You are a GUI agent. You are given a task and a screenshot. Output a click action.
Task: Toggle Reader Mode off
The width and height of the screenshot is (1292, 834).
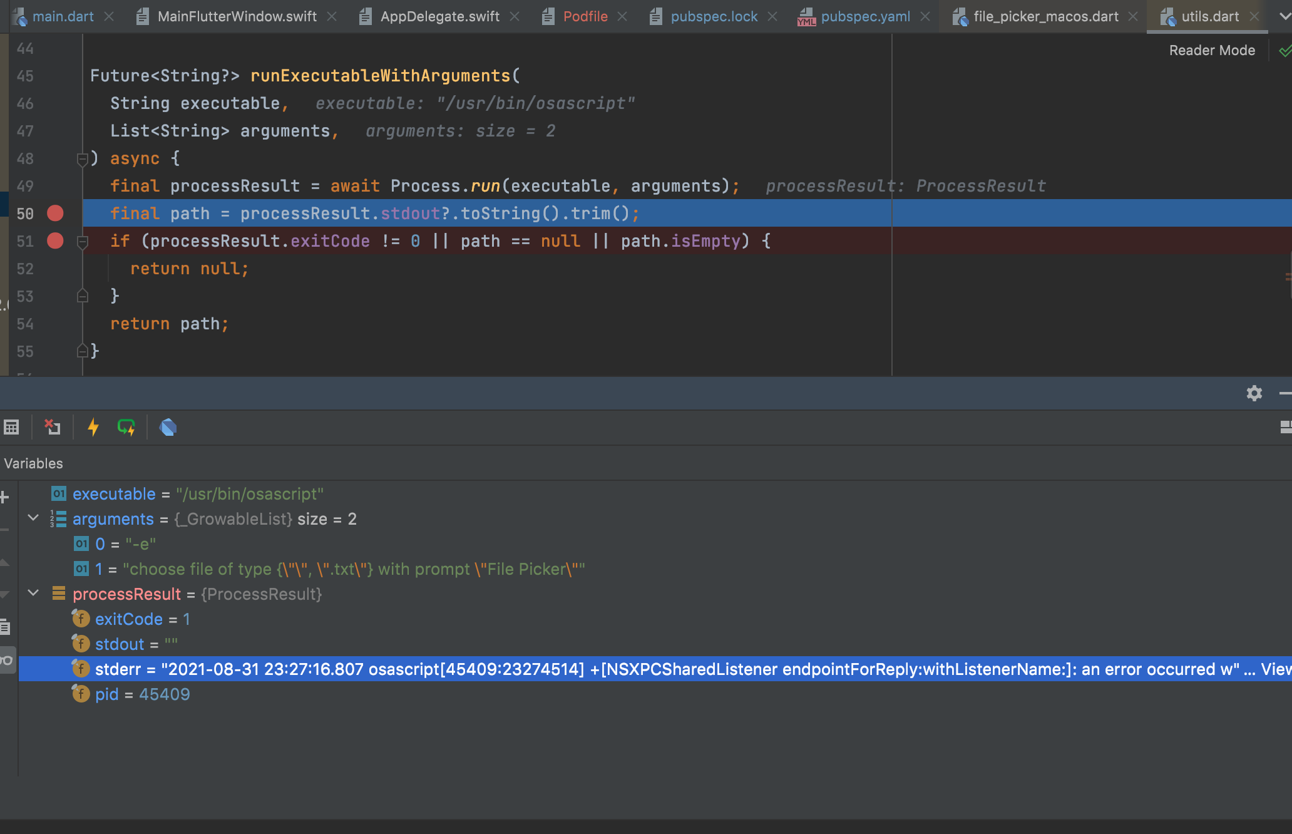pyautogui.click(x=1211, y=50)
